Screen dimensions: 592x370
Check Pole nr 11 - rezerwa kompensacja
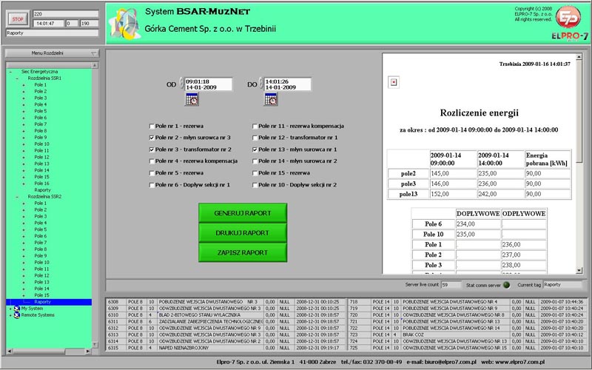click(x=255, y=126)
